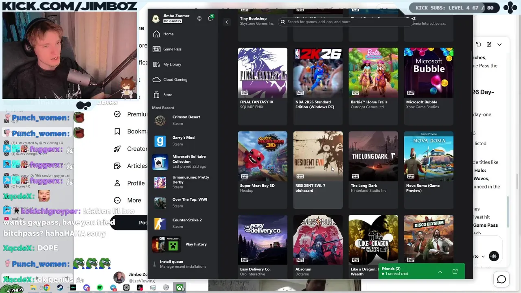Open the Xbox app taskbar icon
Screen dimensions: 521x293
pos(180,288)
